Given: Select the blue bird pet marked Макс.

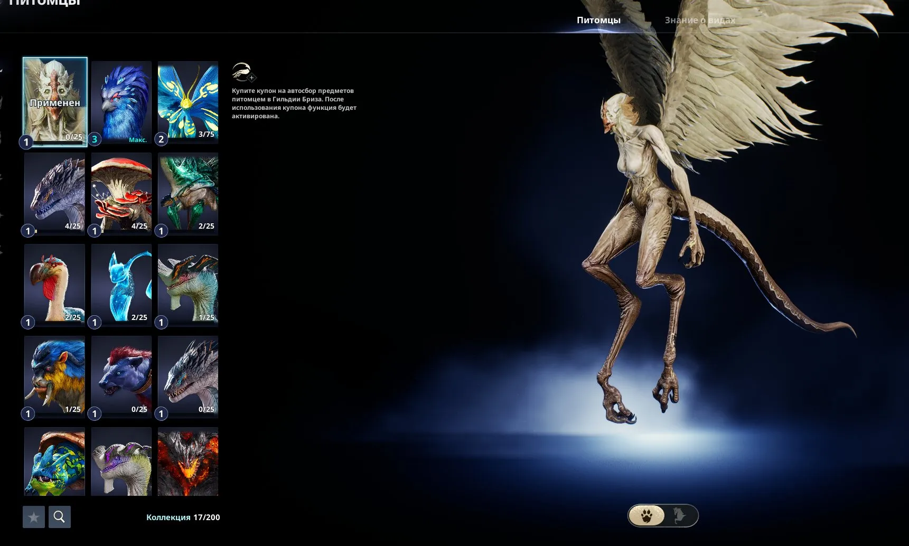Looking at the screenshot, I should 121,102.
